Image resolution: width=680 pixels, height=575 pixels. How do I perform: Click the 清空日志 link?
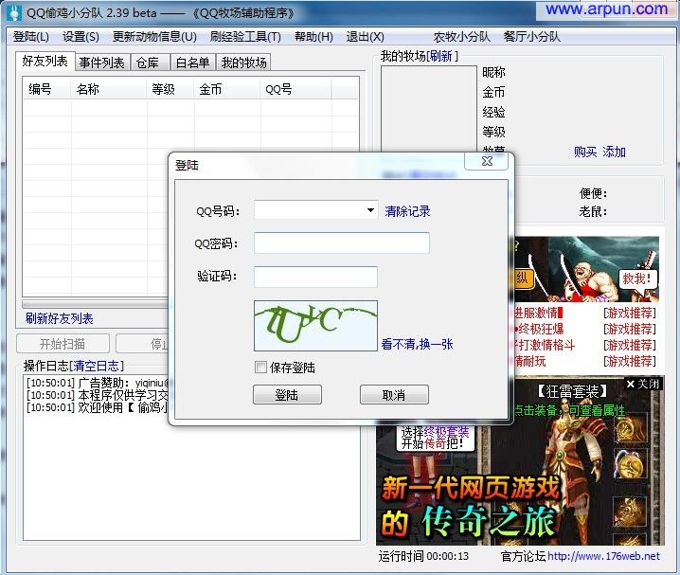[x=97, y=366]
